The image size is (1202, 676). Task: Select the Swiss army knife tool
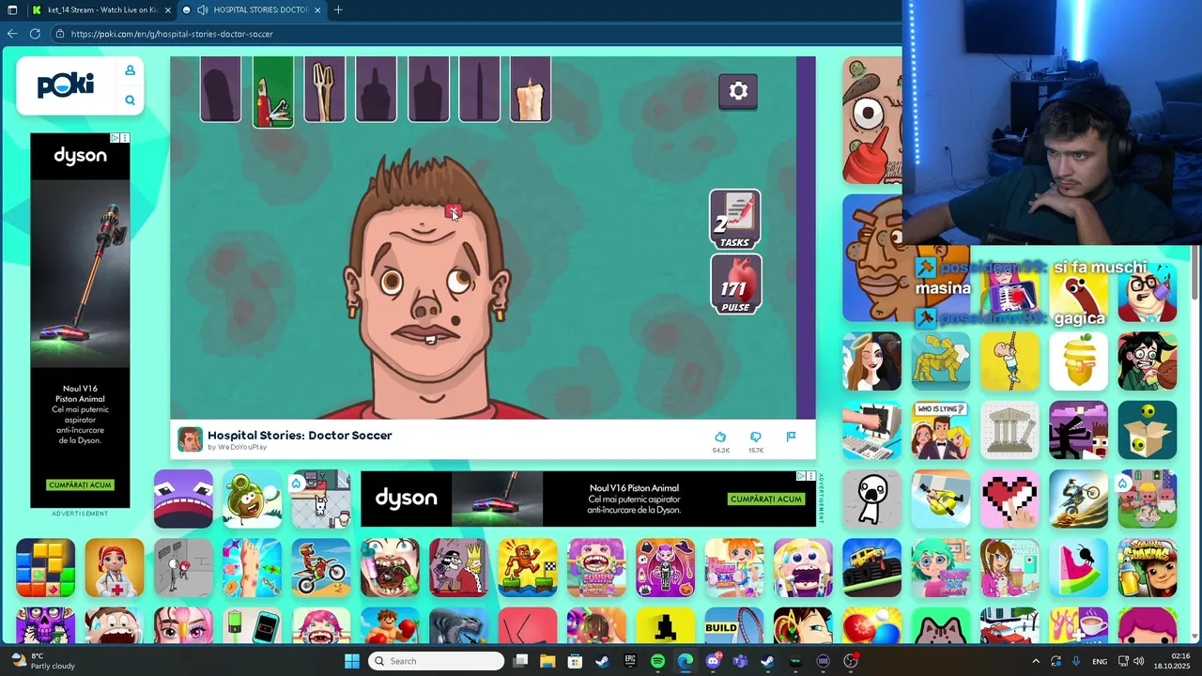point(273,91)
